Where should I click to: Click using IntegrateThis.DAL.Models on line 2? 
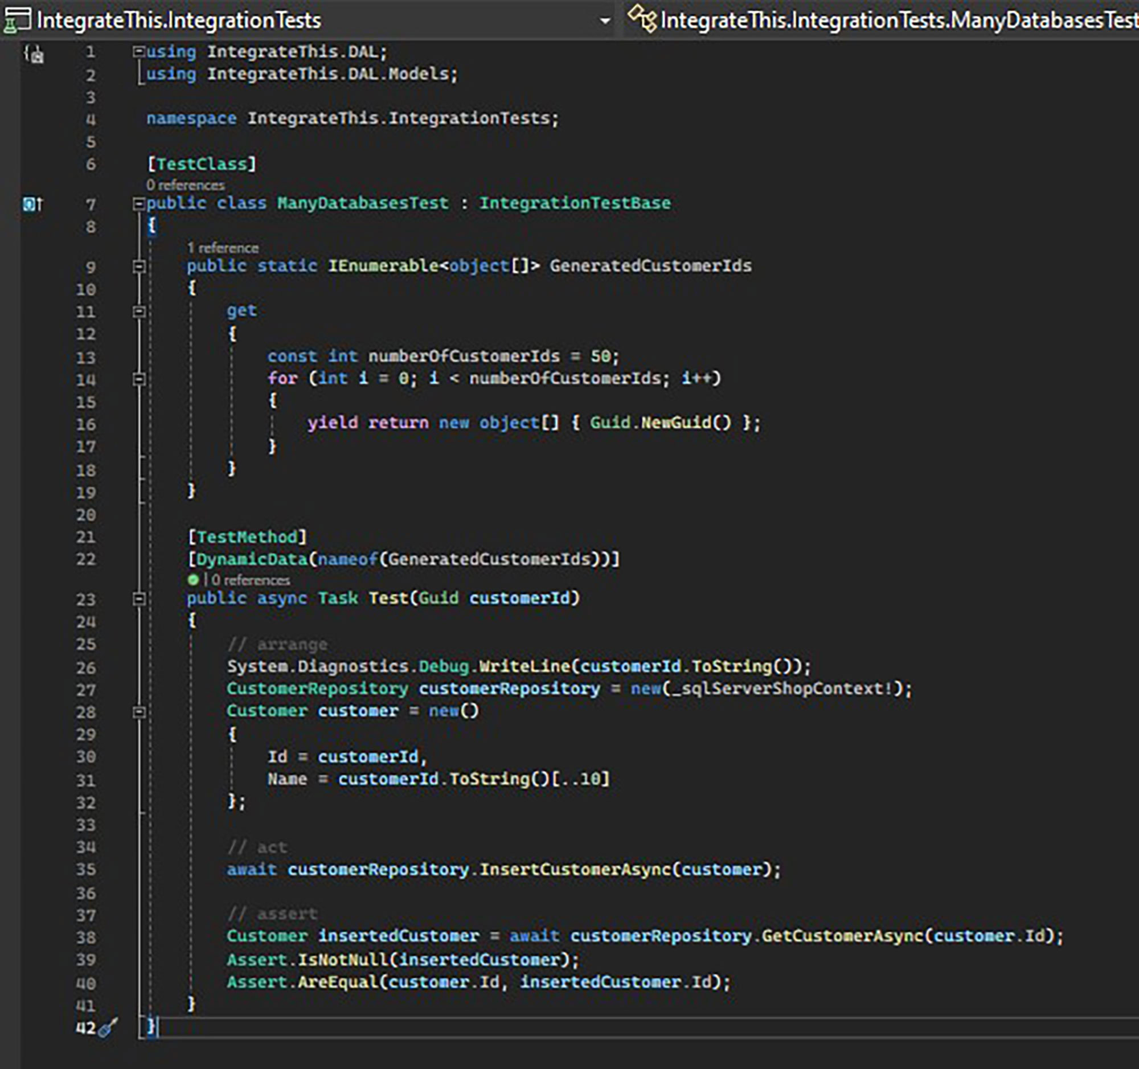(302, 74)
